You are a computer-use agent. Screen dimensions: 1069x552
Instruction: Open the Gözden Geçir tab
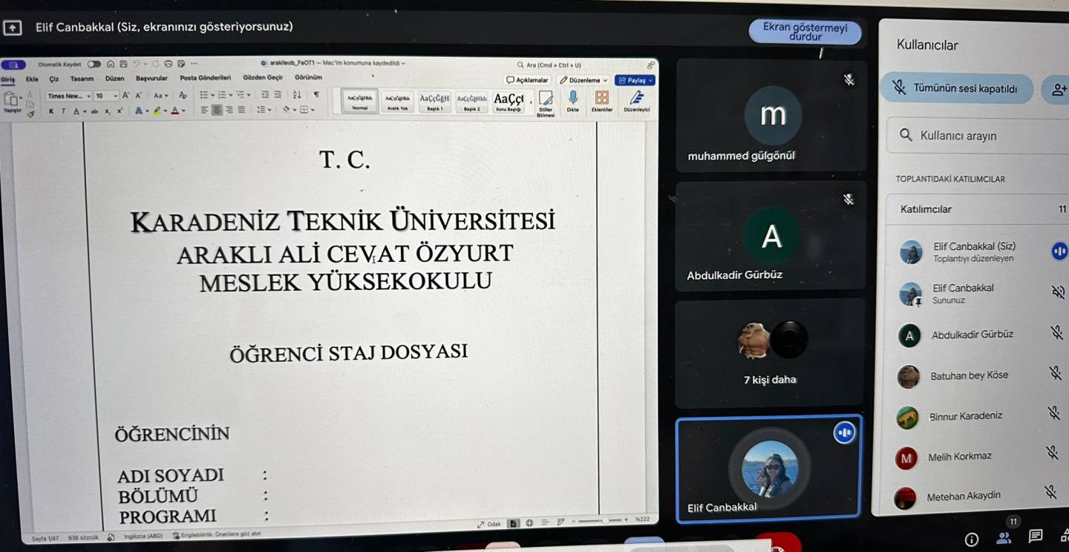pos(263,77)
